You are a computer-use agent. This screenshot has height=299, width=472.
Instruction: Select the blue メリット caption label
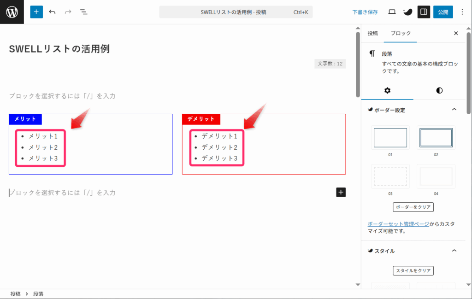(25, 119)
